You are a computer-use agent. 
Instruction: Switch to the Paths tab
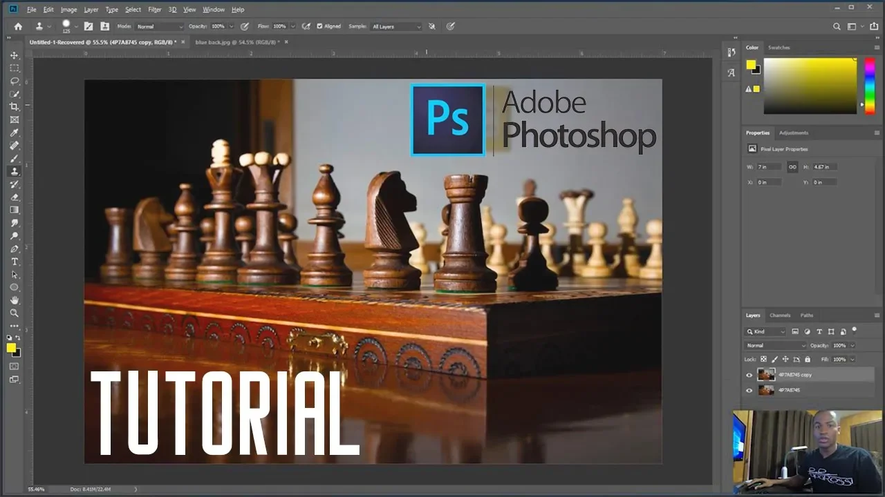(x=807, y=315)
